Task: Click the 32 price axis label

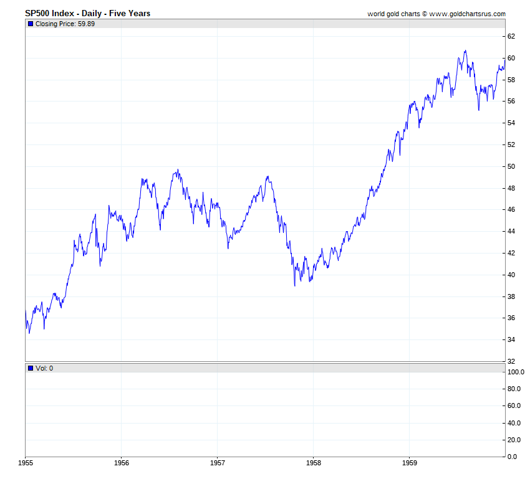Action: 511,361
